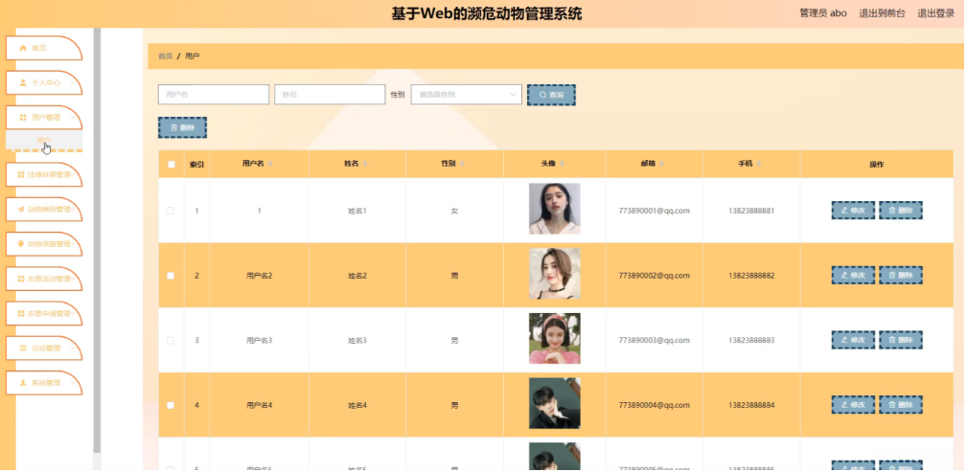The height and width of the screenshot is (472, 967).
Task: Check the checkbox for row 用户名4
Action: point(171,405)
